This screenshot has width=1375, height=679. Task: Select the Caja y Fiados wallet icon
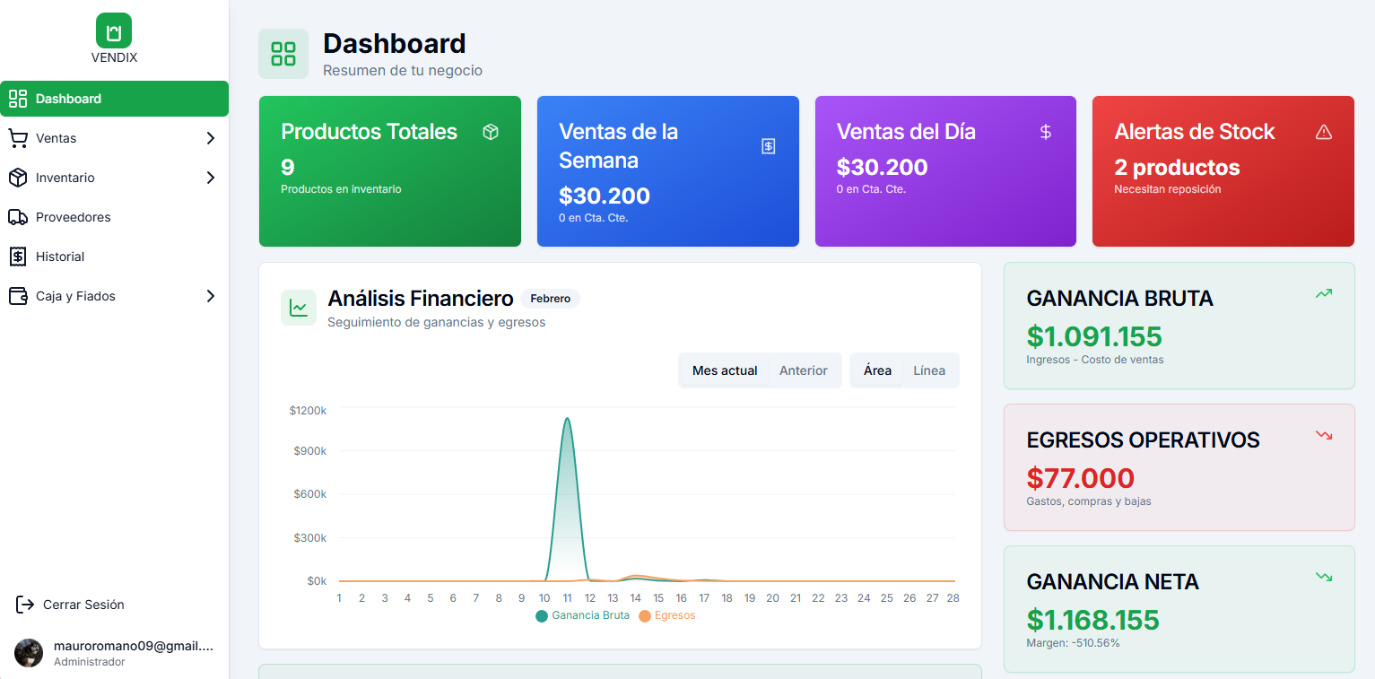pyautogui.click(x=18, y=296)
